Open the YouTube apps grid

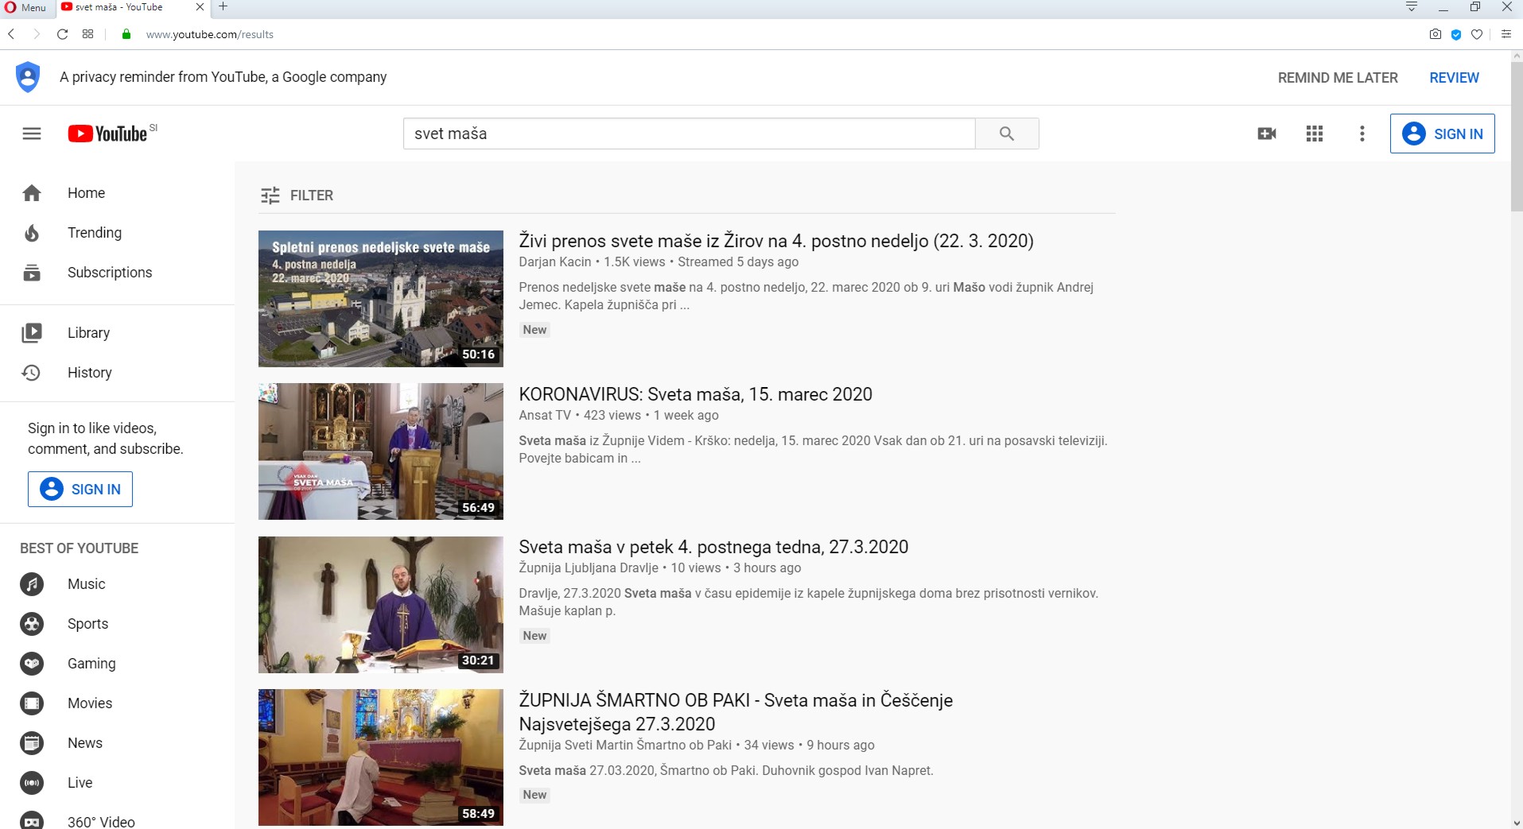pos(1315,134)
